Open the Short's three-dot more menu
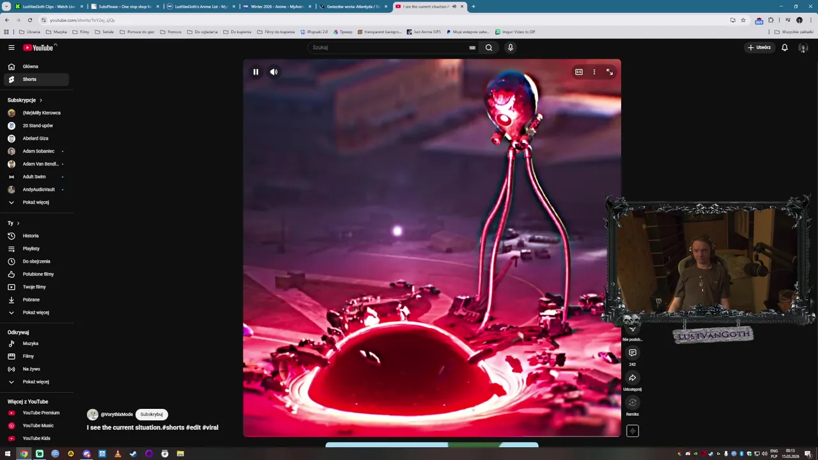Image resolution: width=818 pixels, height=460 pixels. click(x=594, y=72)
